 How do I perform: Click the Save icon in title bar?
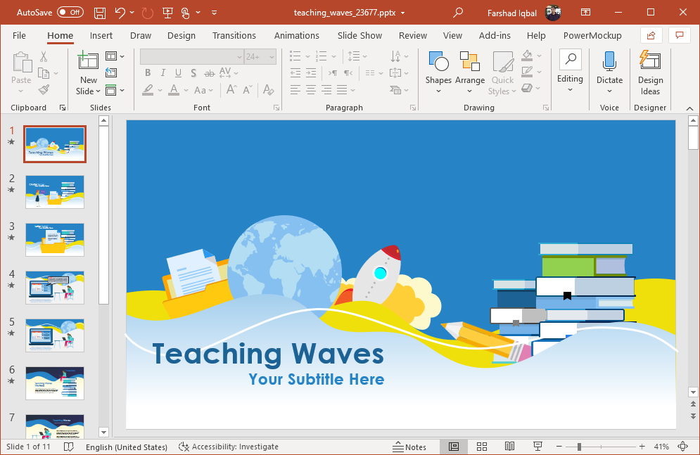[100, 13]
